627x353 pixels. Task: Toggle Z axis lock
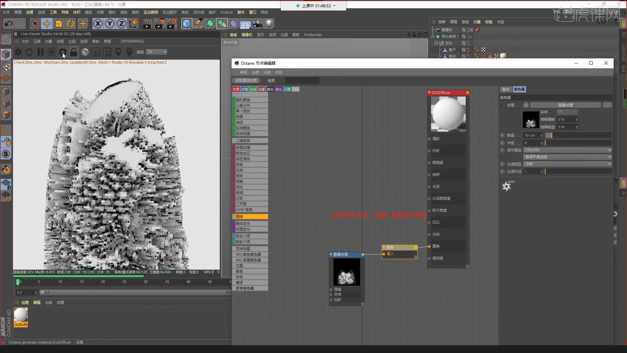click(121, 24)
